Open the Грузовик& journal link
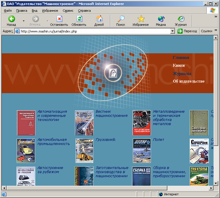220x198 pixels. pos(106,140)
